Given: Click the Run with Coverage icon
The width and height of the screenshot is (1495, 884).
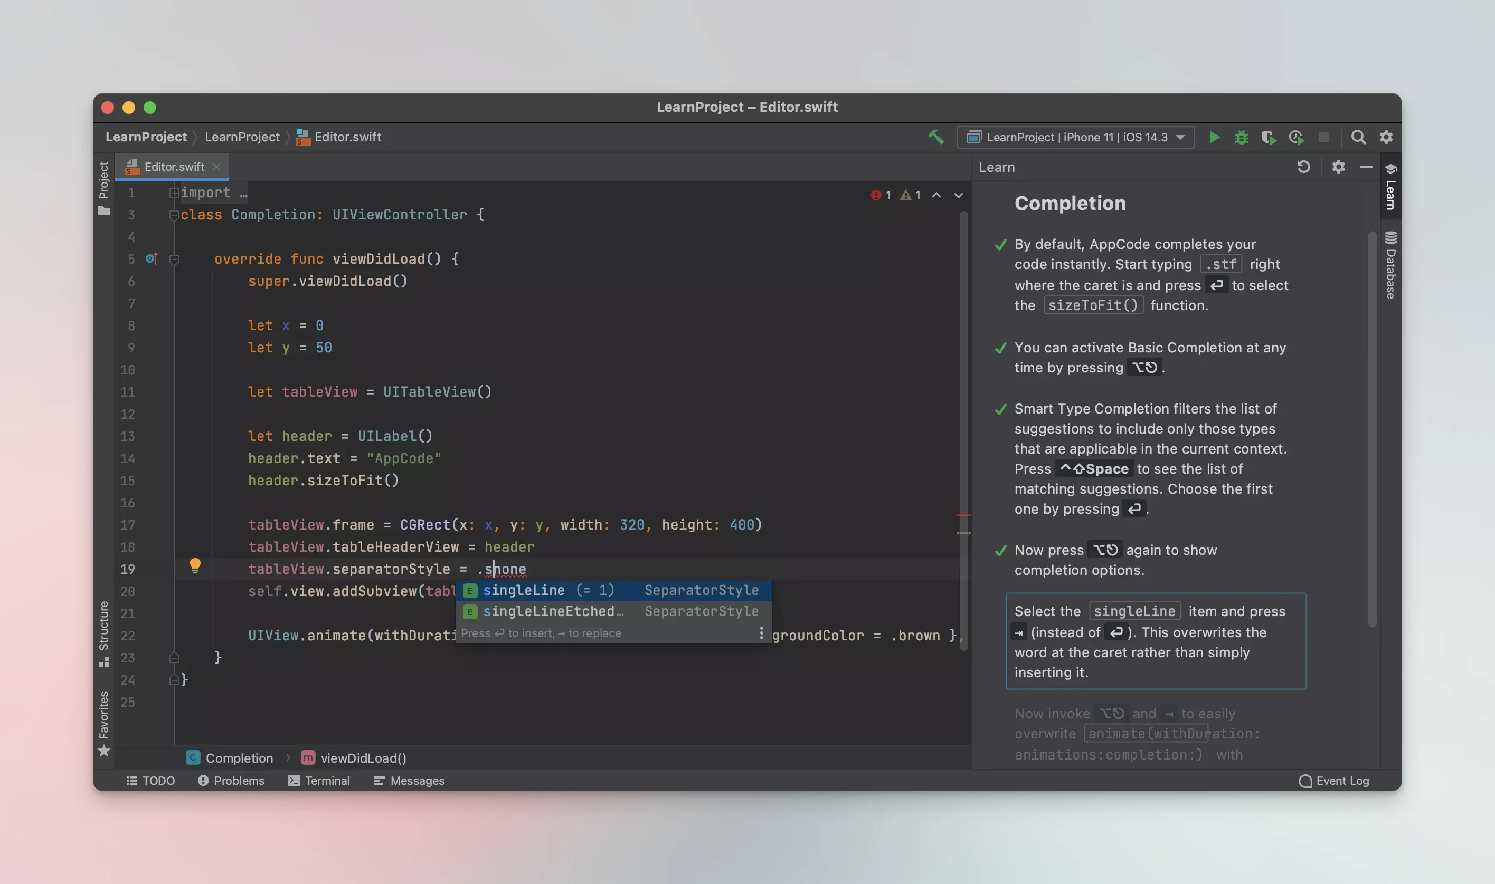Looking at the screenshot, I should [x=1269, y=138].
